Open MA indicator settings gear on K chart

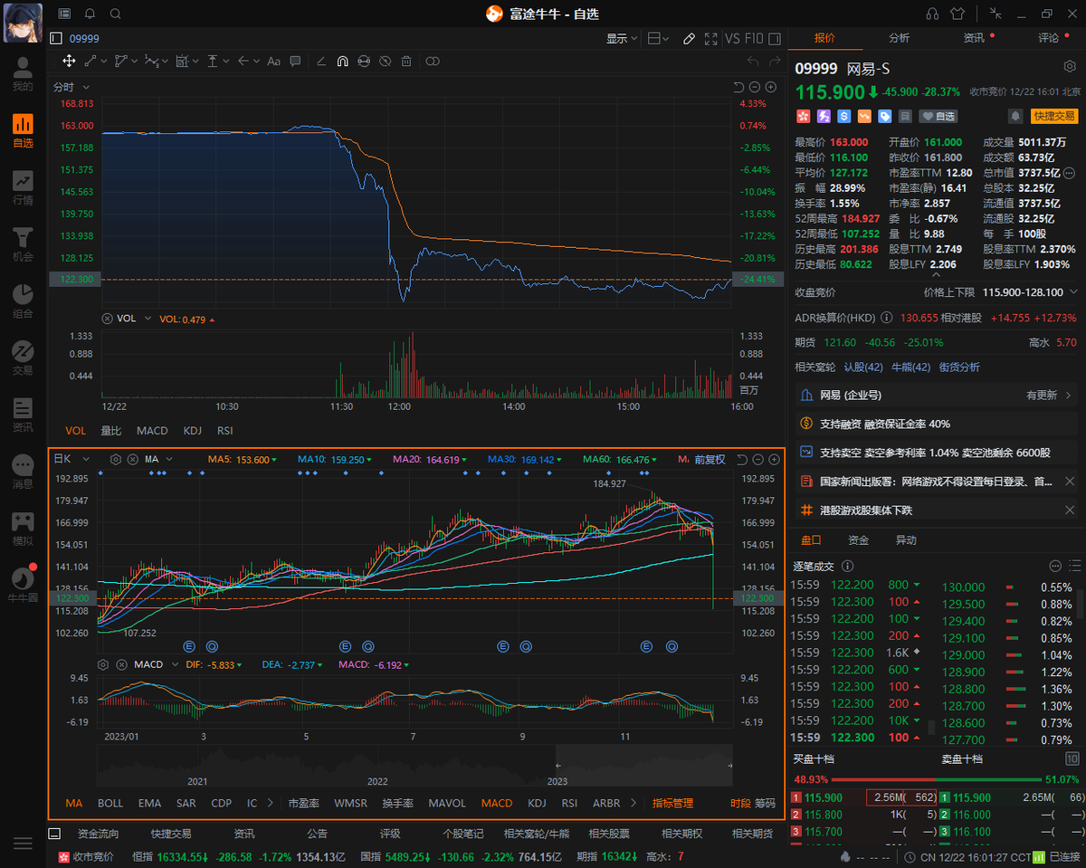pos(116,460)
